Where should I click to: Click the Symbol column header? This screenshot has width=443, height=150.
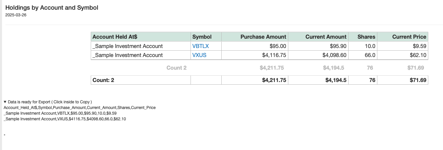click(202, 37)
